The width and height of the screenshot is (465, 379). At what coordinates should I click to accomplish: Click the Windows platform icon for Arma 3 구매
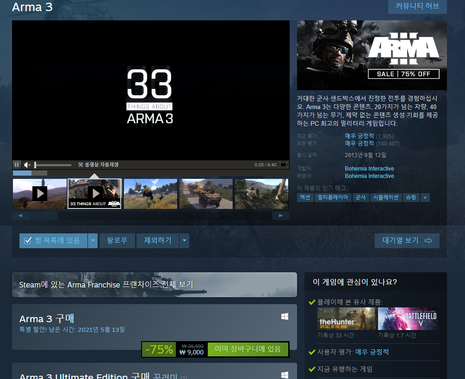[x=285, y=317]
